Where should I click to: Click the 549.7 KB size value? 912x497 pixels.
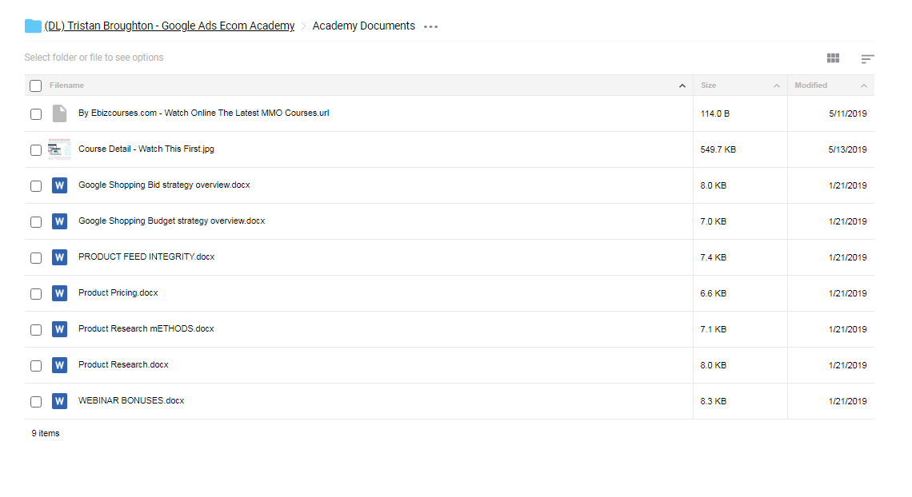(x=718, y=149)
